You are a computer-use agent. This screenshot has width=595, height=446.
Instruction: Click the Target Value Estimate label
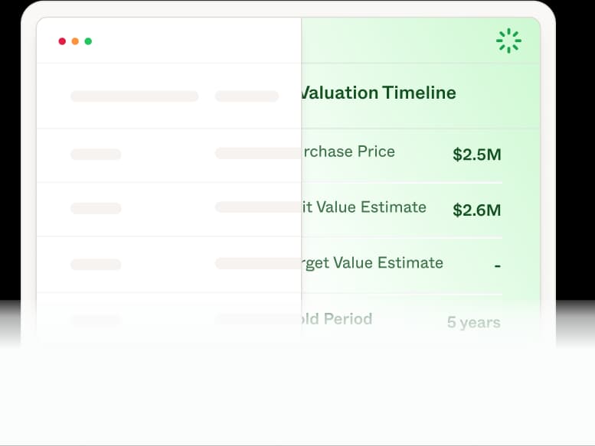pos(372,262)
